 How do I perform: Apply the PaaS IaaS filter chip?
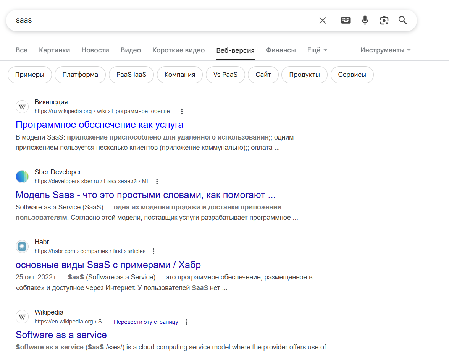point(131,75)
